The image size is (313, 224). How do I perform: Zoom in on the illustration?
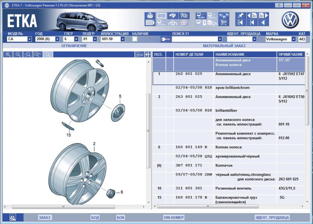coord(8,54)
